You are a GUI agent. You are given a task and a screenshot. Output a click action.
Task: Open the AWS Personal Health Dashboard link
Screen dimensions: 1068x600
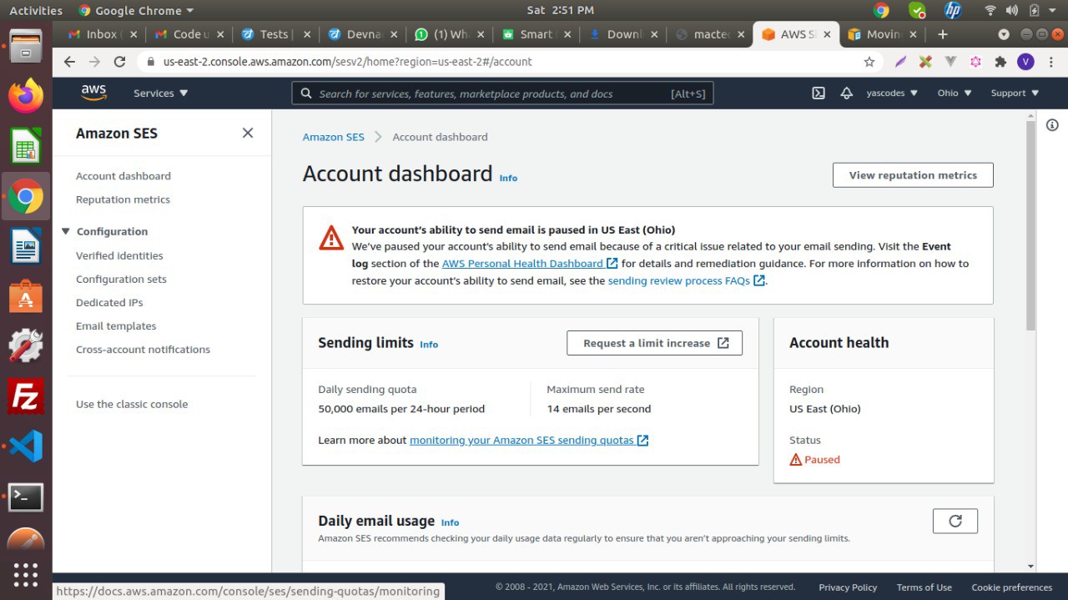522,264
